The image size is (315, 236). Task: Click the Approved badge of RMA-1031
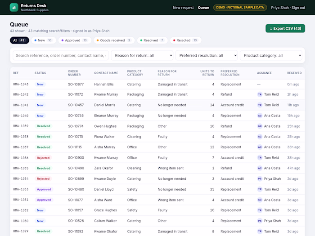click(x=44, y=200)
